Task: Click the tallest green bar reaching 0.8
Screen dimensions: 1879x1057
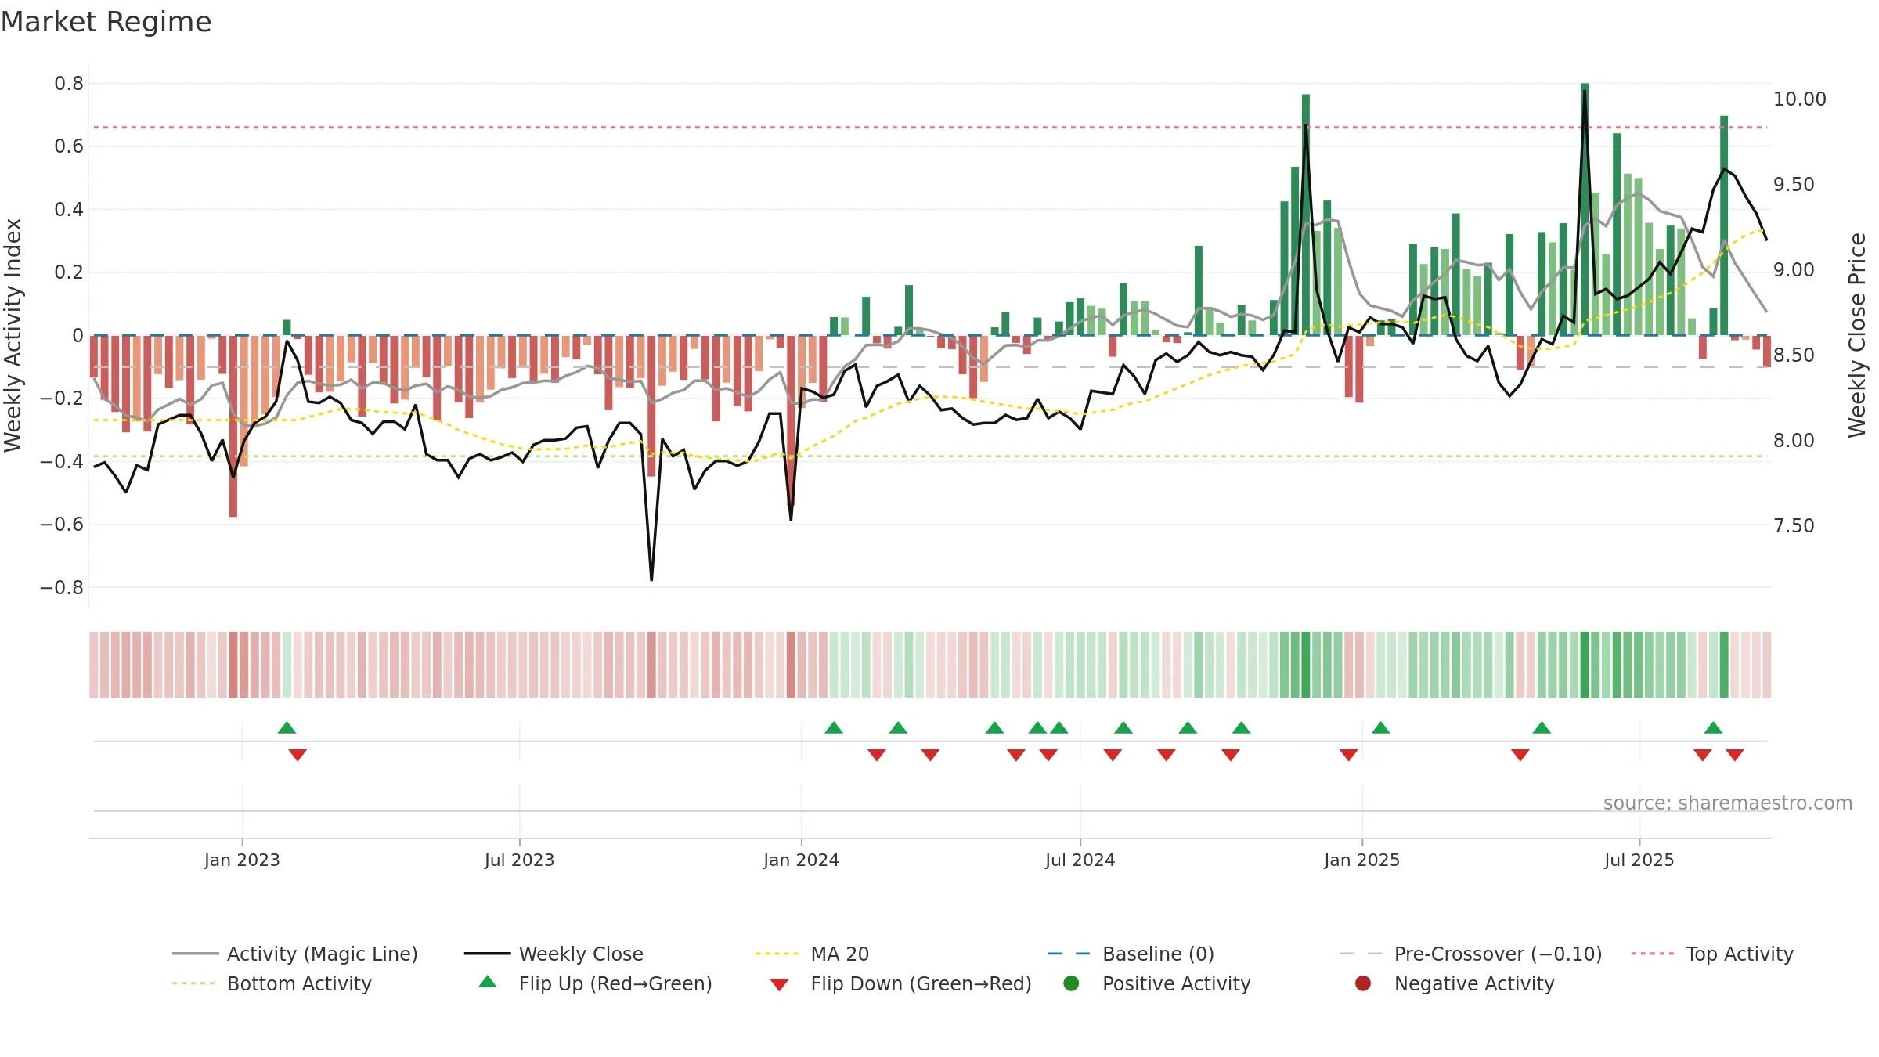Action: (1585, 209)
